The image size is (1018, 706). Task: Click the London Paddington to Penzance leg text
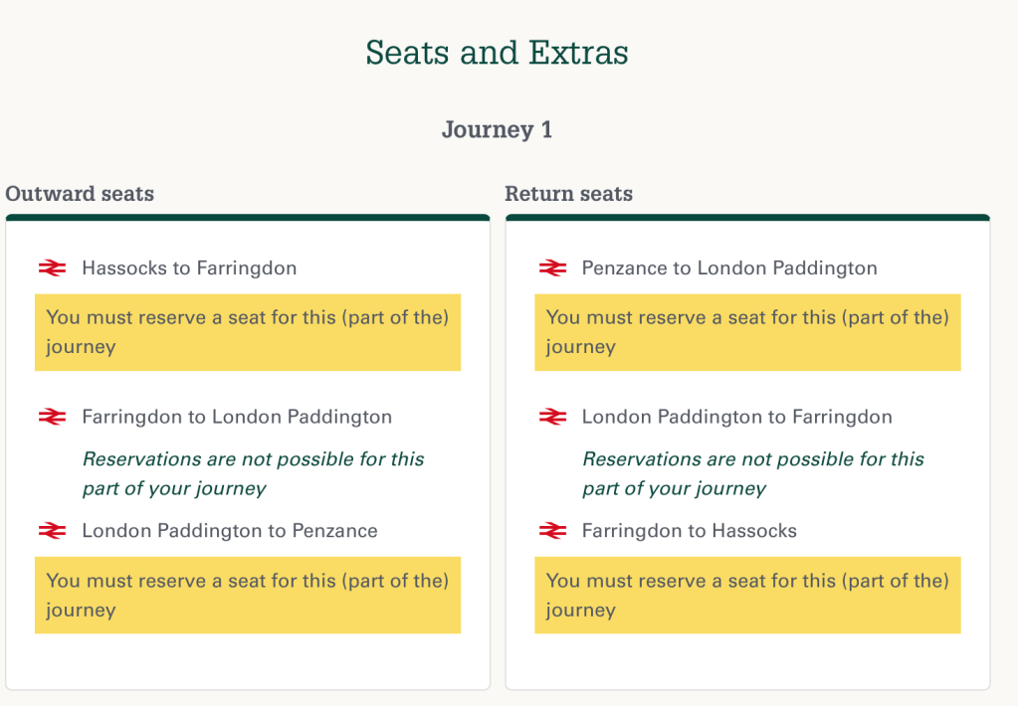click(x=230, y=531)
